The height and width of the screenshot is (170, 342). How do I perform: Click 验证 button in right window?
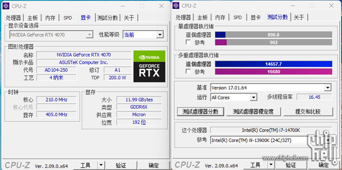click(290, 165)
